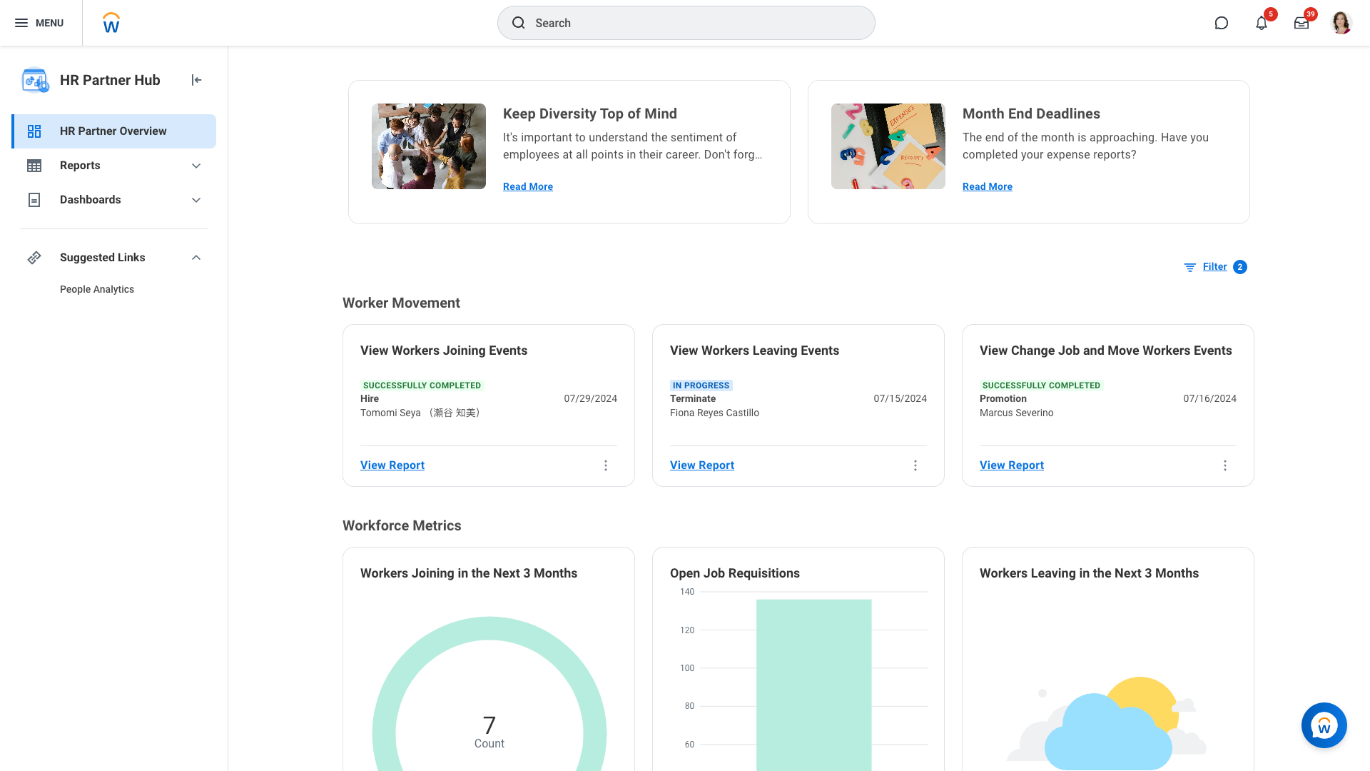Click the Month End Deadlines thumbnail image

point(888,146)
